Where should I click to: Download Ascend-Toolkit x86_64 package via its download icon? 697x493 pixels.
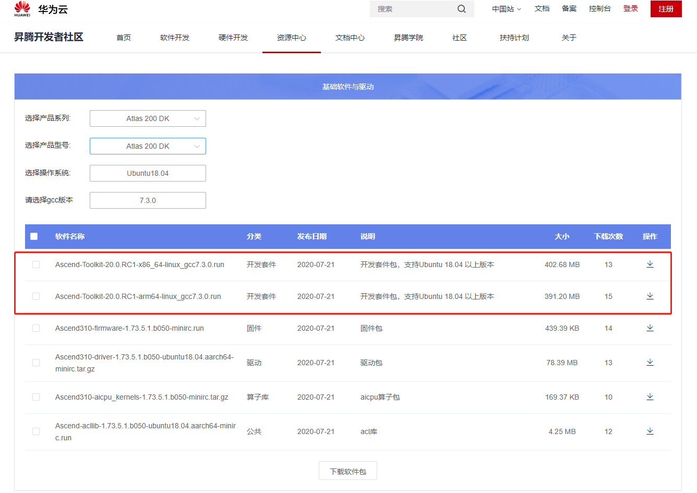click(650, 264)
